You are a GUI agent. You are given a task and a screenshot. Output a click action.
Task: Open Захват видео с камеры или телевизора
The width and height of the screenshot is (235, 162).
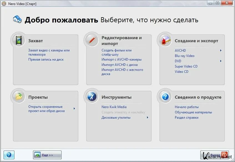point(49,52)
